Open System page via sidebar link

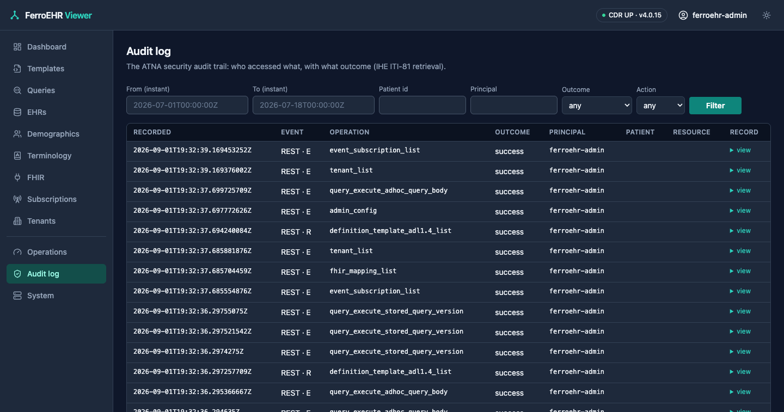(56, 296)
